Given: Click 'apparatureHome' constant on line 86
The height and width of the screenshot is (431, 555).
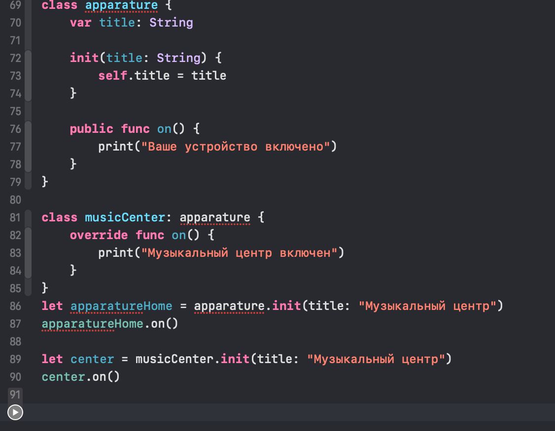Looking at the screenshot, I should [121, 306].
